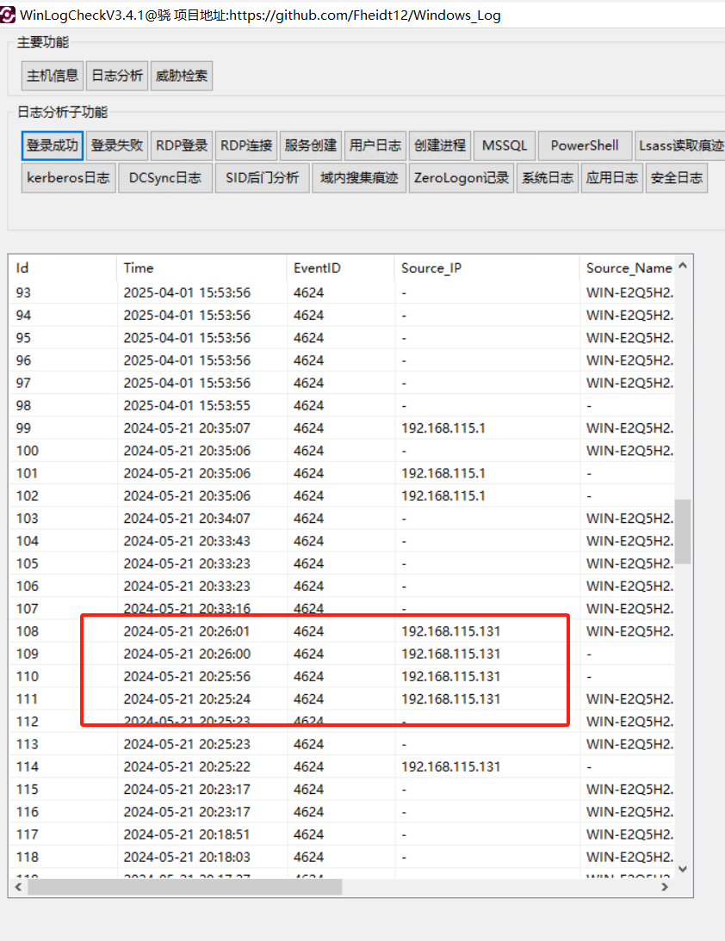View DCSync日志
This screenshot has width=725, height=941.
coord(165,178)
